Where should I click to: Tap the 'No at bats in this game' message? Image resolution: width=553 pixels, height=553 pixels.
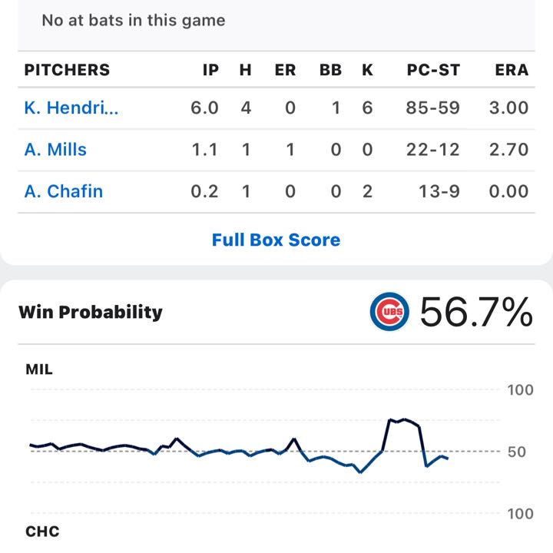click(x=134, y=20)
